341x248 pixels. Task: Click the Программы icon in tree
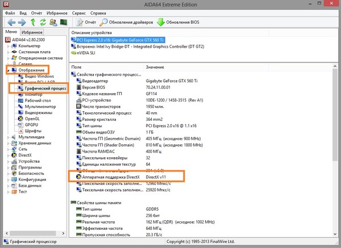coord(14,167)
